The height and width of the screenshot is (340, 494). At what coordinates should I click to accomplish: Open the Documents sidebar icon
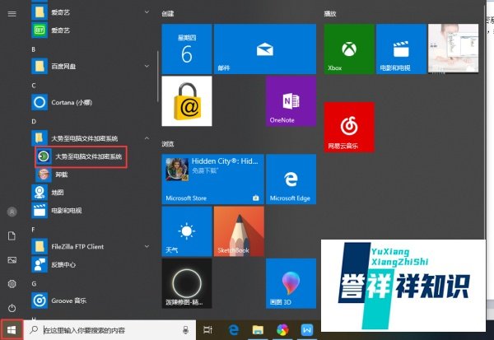12,235
